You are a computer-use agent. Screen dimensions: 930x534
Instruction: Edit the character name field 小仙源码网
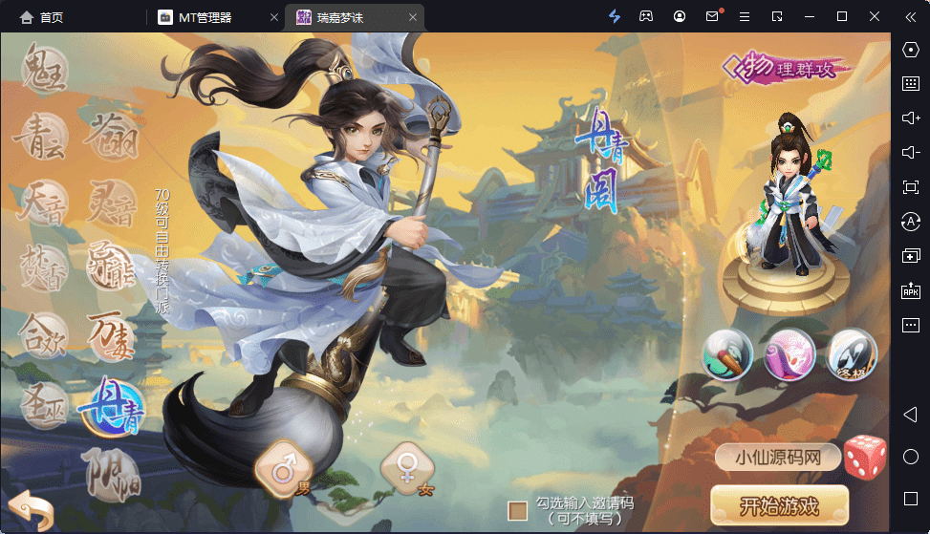click(778, 458)
